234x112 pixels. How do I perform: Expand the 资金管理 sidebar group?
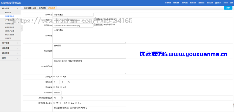point(10,48)
